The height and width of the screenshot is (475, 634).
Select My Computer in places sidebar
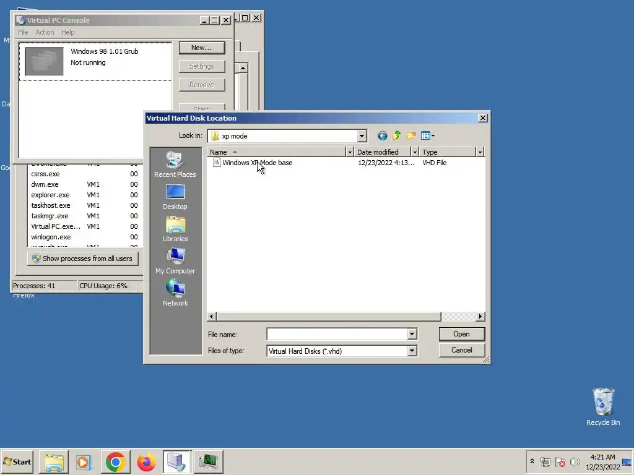(x=175, y=262)
